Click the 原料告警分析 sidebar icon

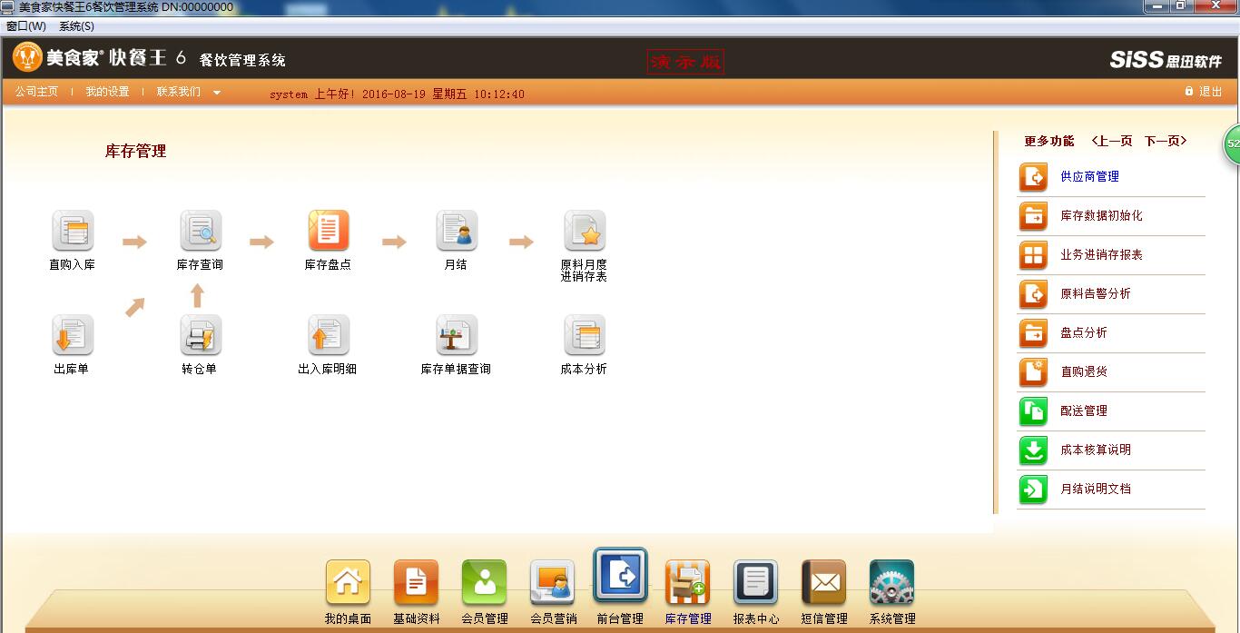tap(1033, 294)
